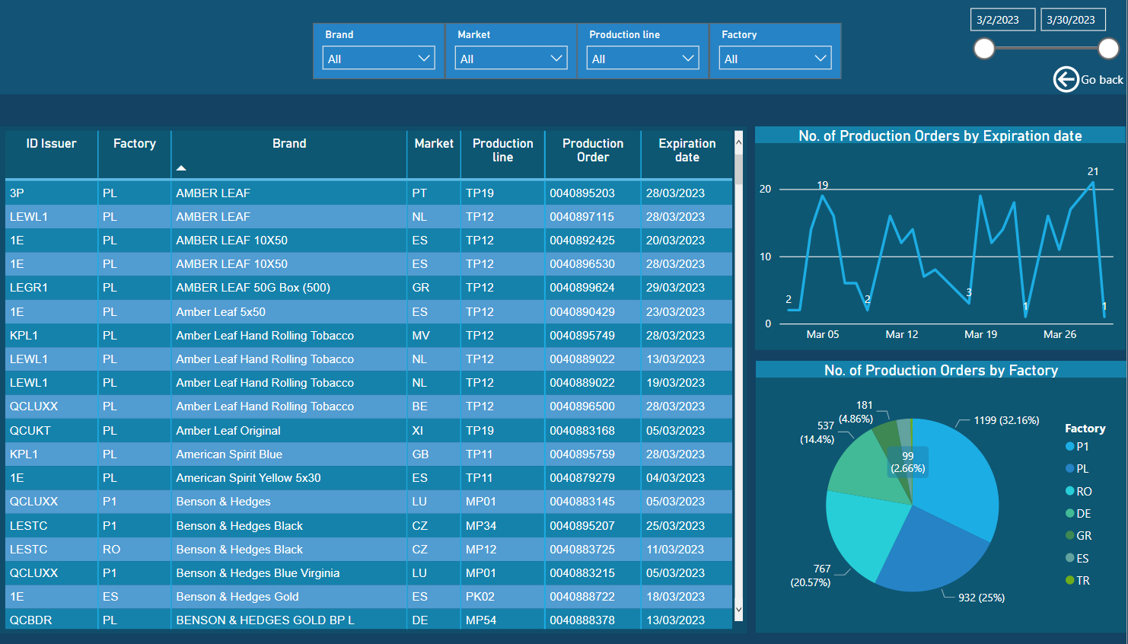Image resolution: width=1128 pixels, height=644 pixels.
Task: Click the MV market cell
Action: (x=434, y=336)
